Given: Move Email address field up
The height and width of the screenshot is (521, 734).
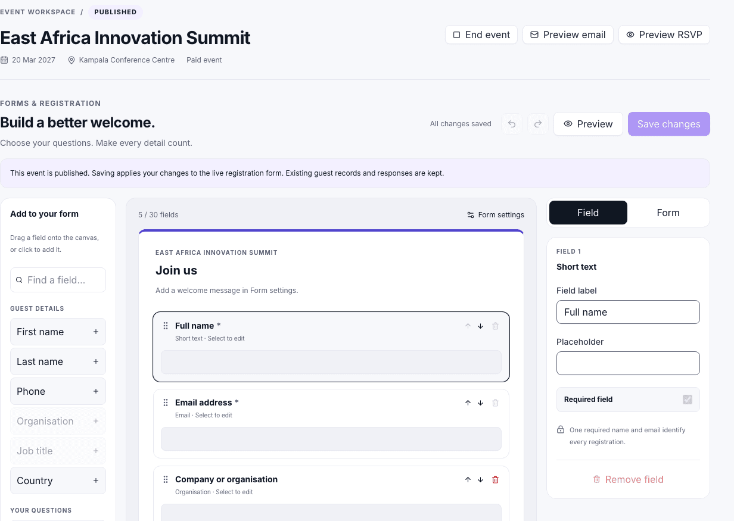Looking at the screenshot, I should coord(468,403).
